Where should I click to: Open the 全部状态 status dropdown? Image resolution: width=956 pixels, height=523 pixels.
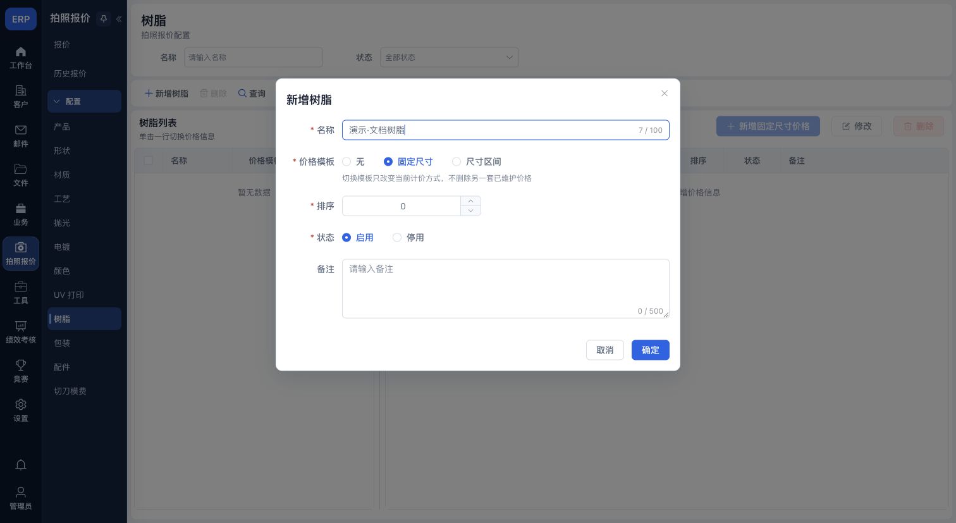point(449,58)
